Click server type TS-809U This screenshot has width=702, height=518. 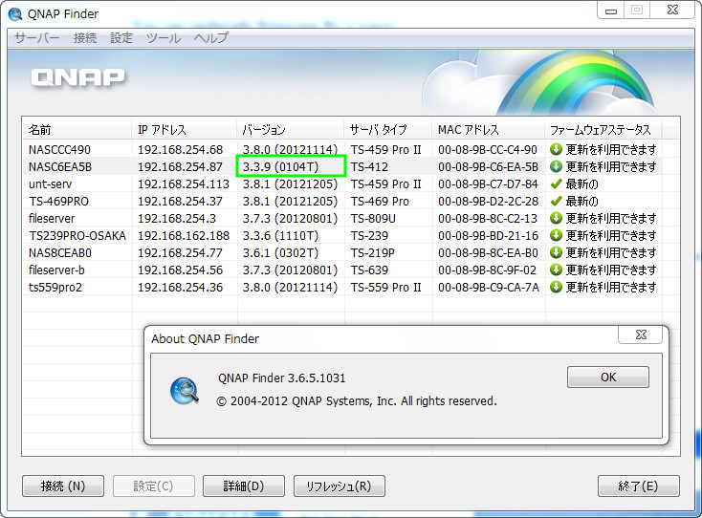pyautogui.click(x=373, y=218)
